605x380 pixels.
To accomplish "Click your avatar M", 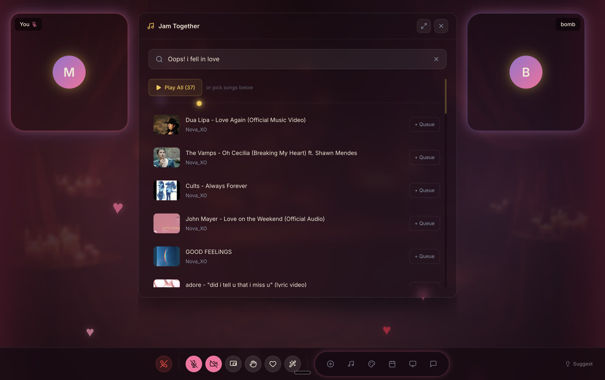I will tap(69, 72).
